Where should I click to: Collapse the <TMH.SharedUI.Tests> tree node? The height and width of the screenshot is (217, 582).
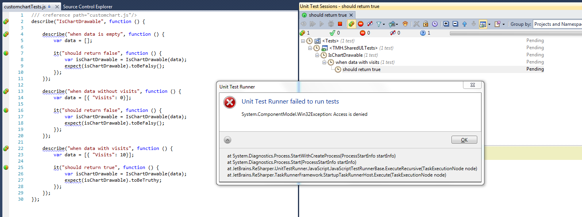pyautogui.click(x=310, y=48)
